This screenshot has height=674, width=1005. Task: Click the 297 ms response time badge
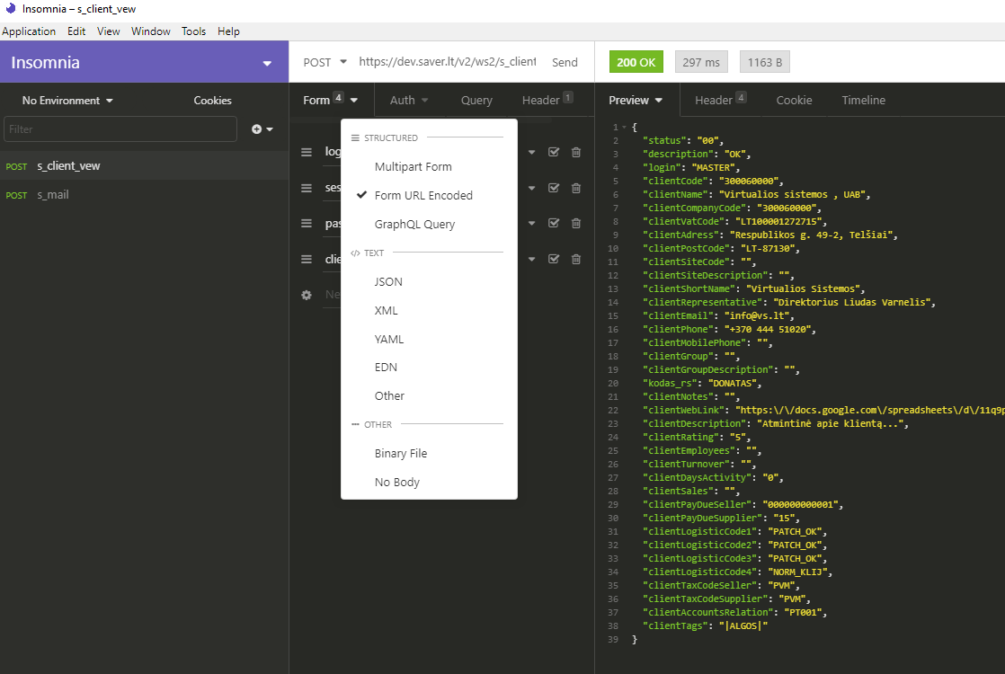[701, 62]
